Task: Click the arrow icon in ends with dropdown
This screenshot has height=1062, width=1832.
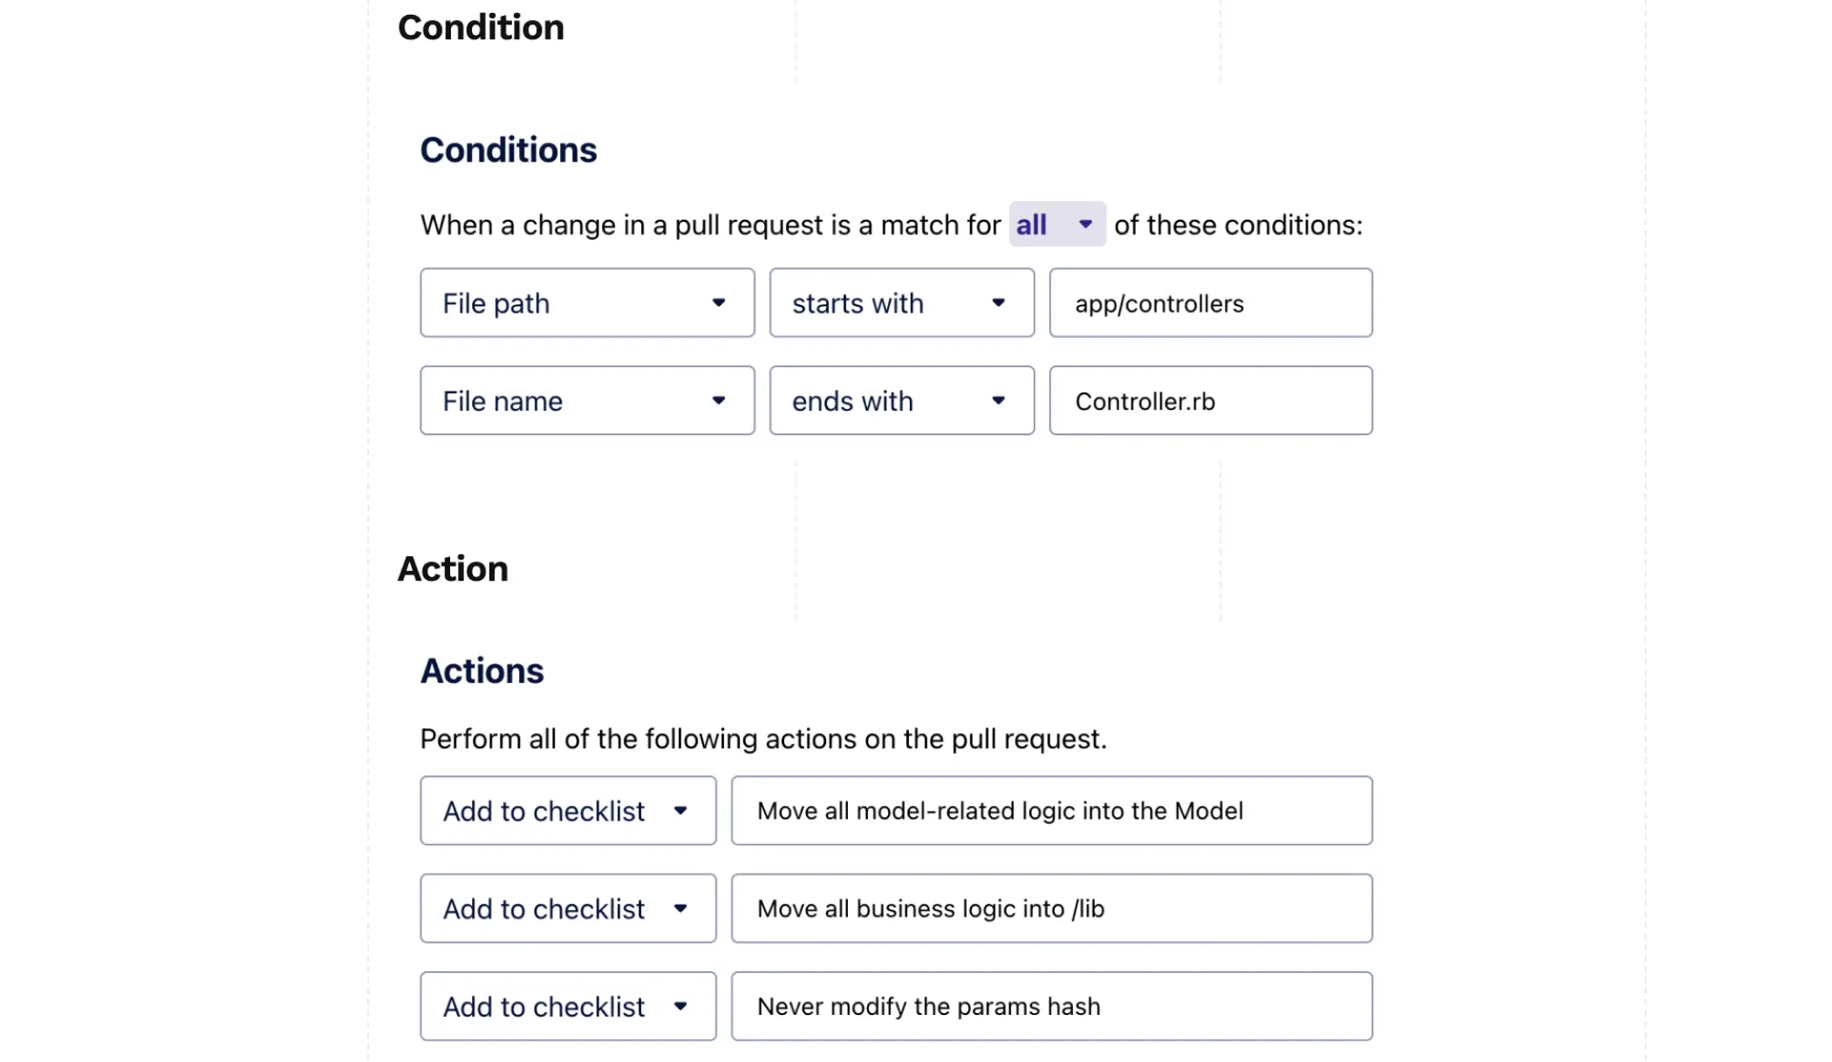Action: coord(999,400)
